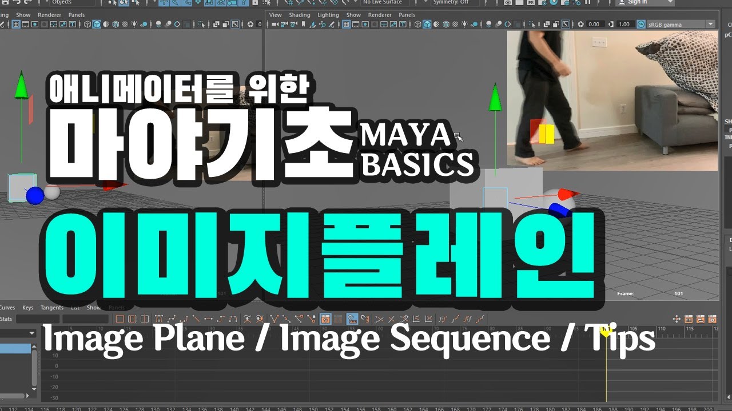Click the bookmarks icon in the right viewport
Image resolution: width=732 pixels, height=411 pixels.
click(303, 25)
